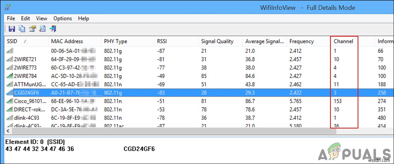Click Average Signal value 86.7
This screenshot has height=164, width=394.
click(x=250, y=101)
